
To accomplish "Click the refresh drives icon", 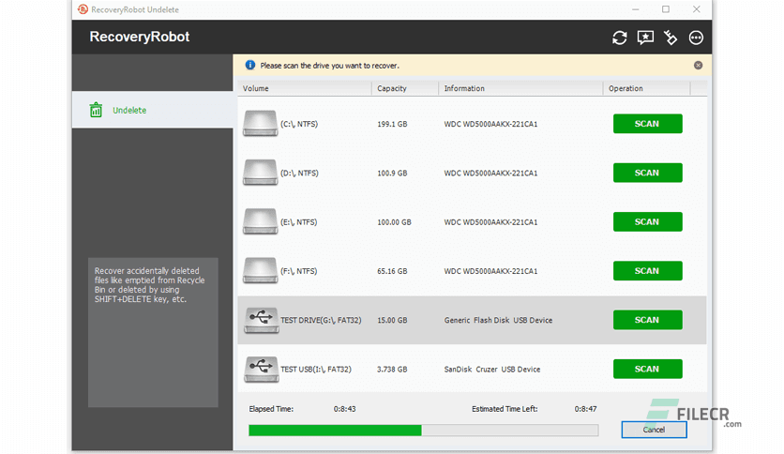I will (x=620, y=38).
